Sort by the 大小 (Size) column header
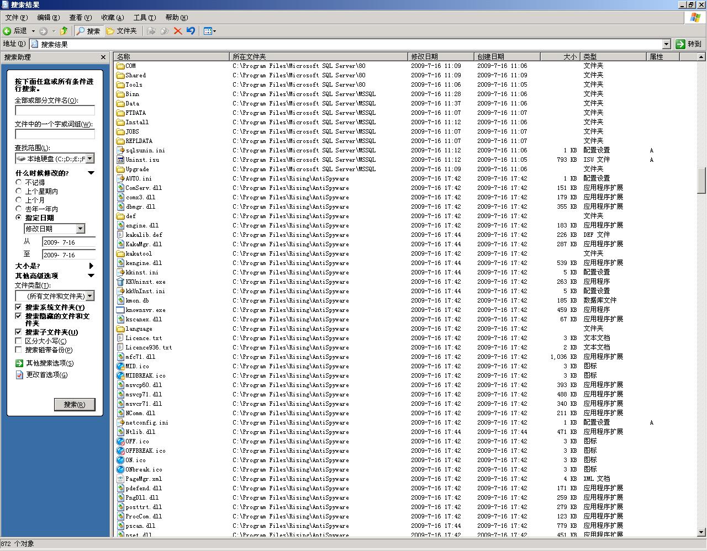This screenshot has width=707, height=551. (560, 56)
